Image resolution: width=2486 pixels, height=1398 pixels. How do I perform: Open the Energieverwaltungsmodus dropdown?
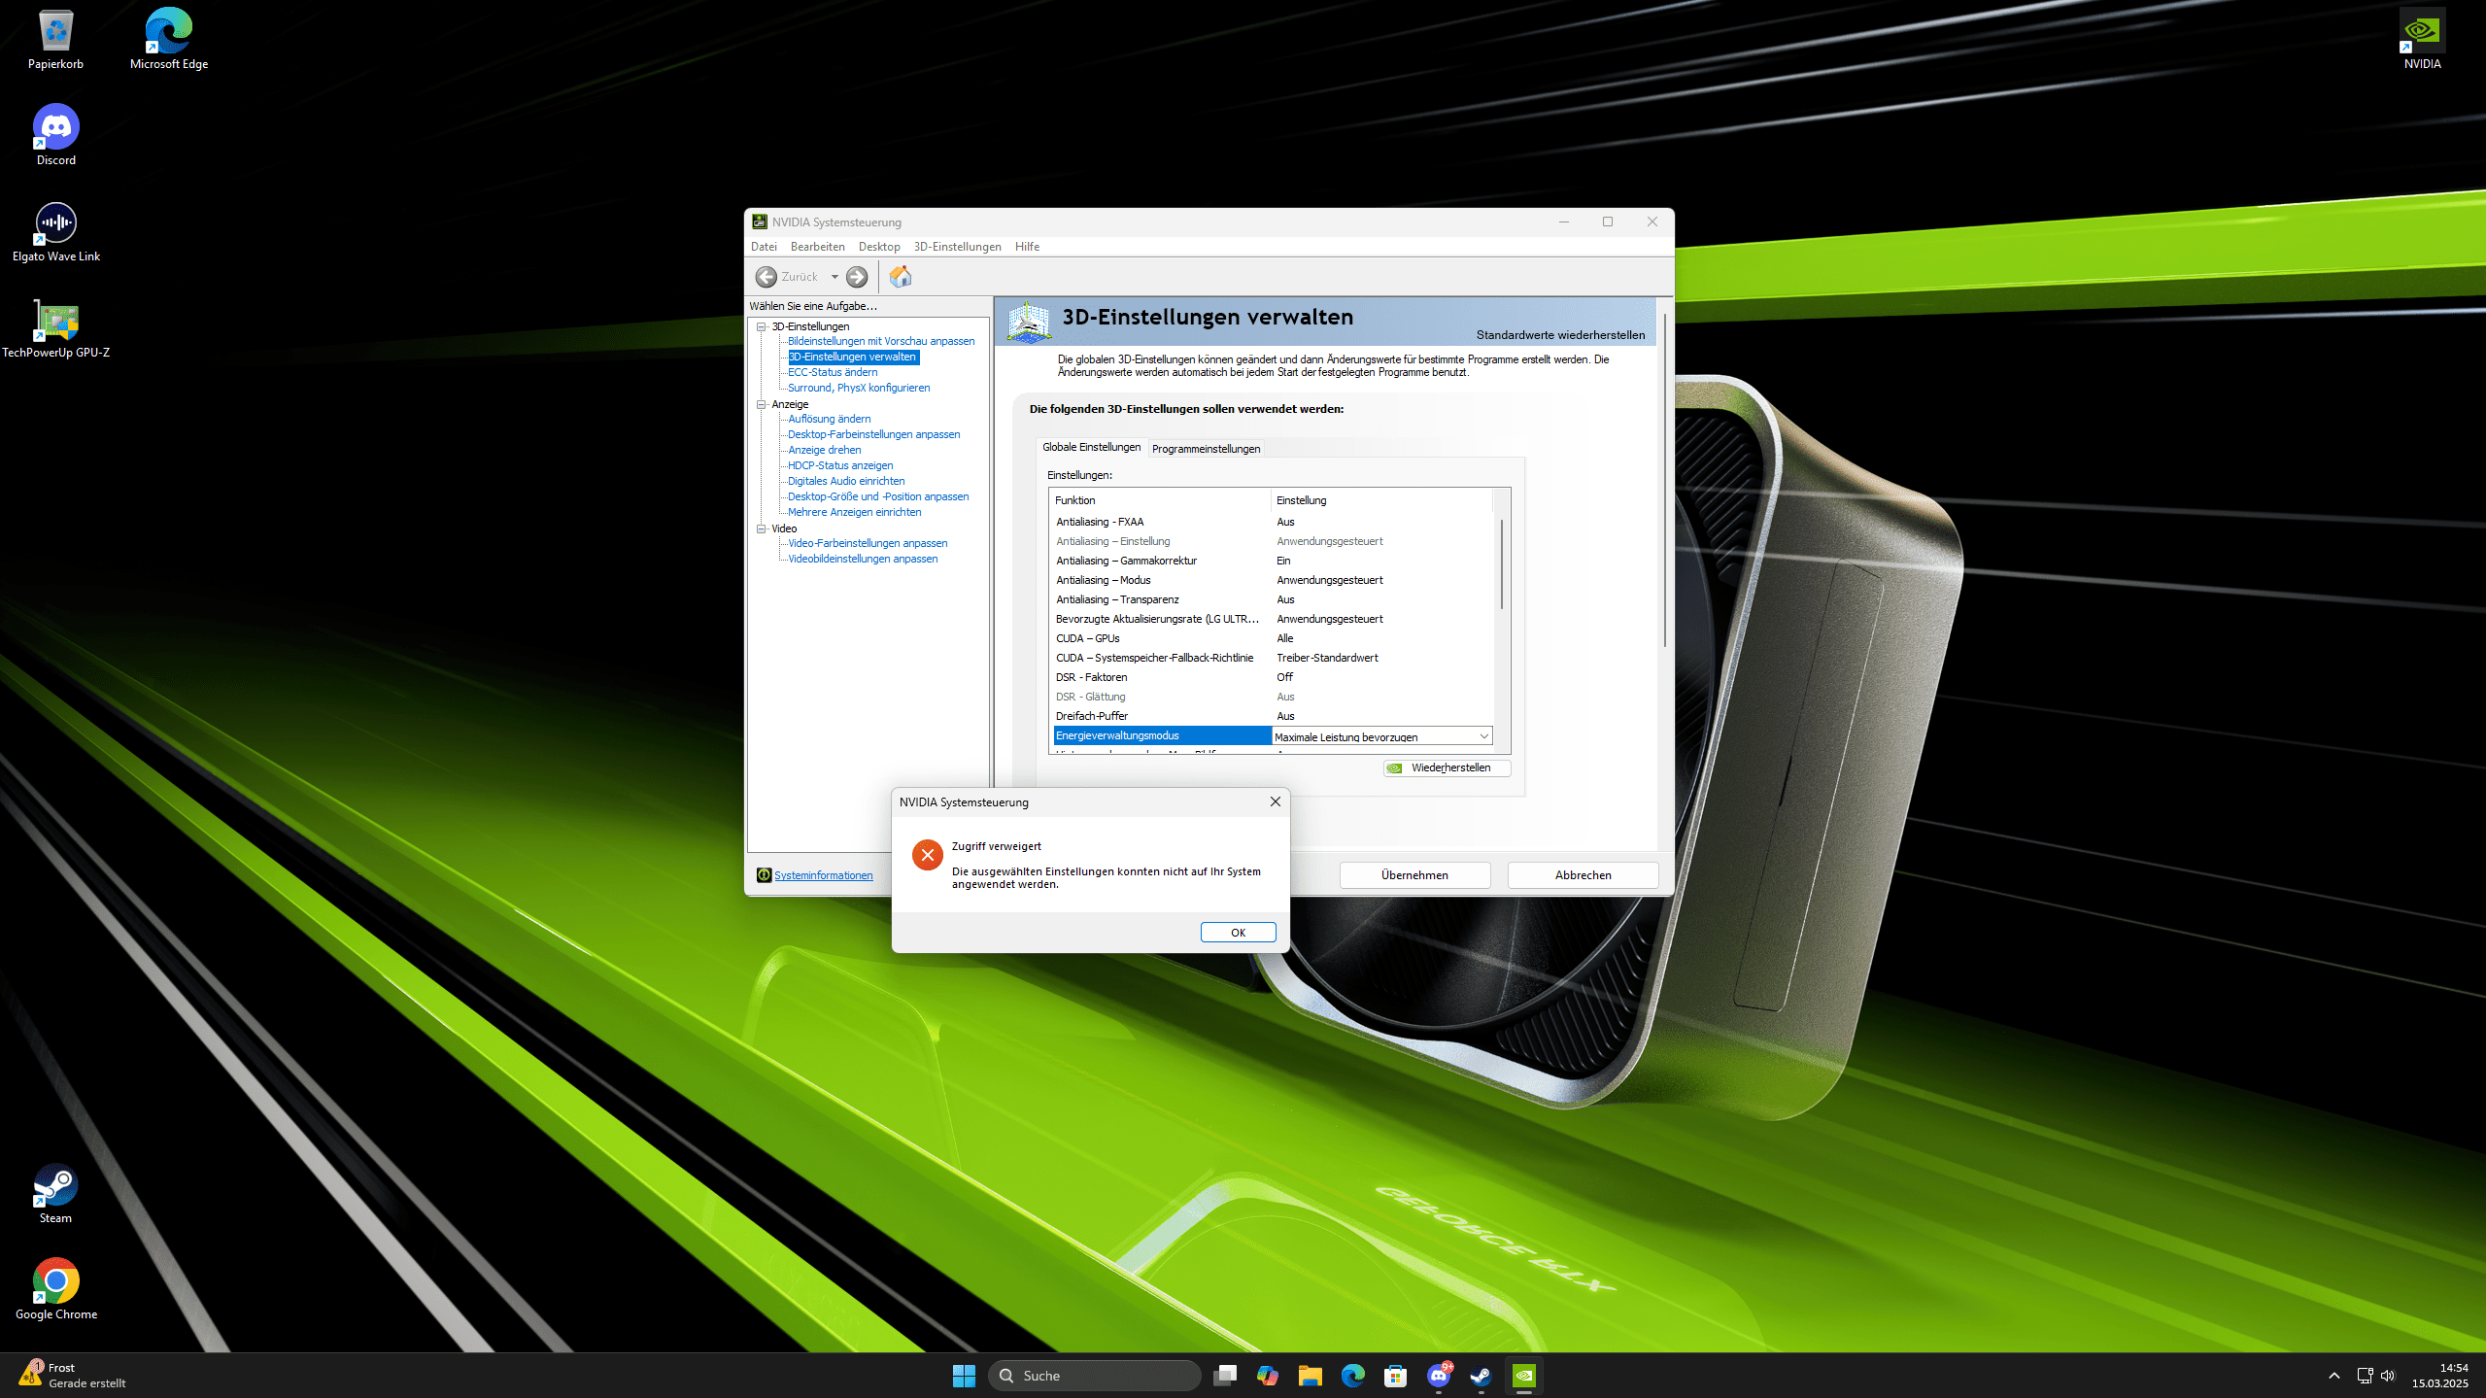point(1482,736)
